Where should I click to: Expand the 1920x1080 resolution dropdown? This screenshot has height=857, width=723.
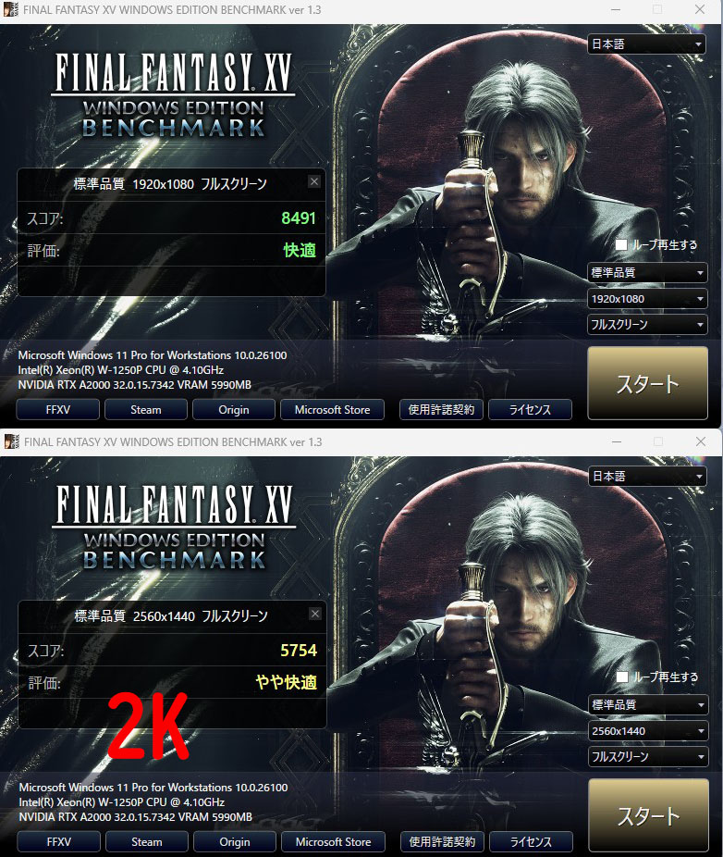[647, 299]
